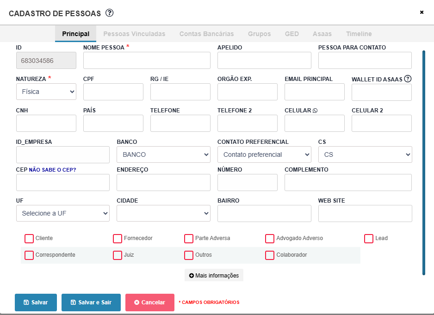Open the Banco dropdown list
Viewport: 434px width, 315px height.
coord(163,154)
